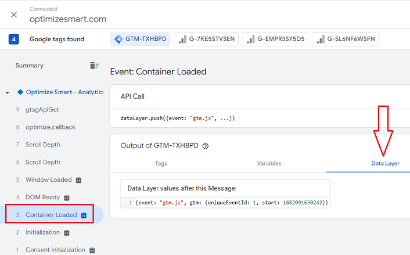410x255 pixels.
Task: Click the analytics bar icon in G-SL6NF6WSFN chip
Action: 321,39
